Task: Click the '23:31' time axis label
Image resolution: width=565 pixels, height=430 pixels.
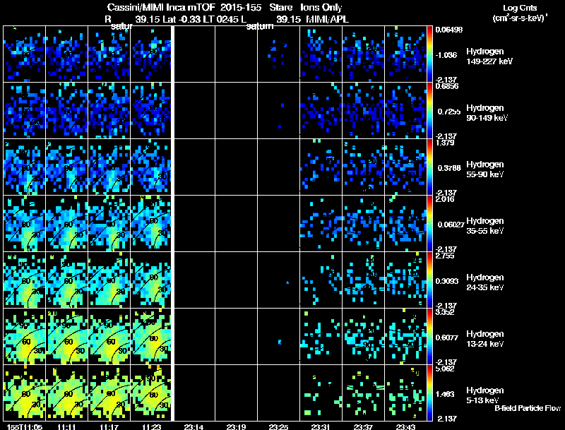Action: [321, 426]
